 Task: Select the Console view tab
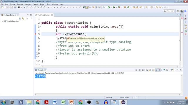41,70
